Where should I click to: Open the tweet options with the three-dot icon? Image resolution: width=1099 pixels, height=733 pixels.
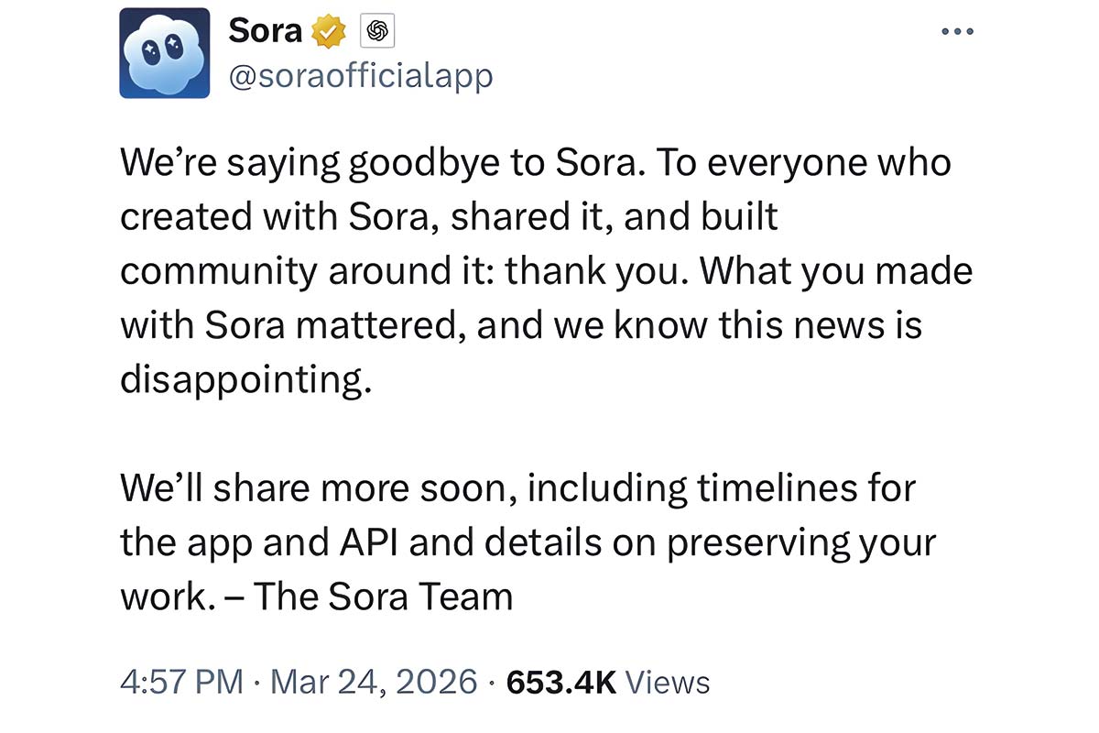pyautogui.click(x=957, y=30)
